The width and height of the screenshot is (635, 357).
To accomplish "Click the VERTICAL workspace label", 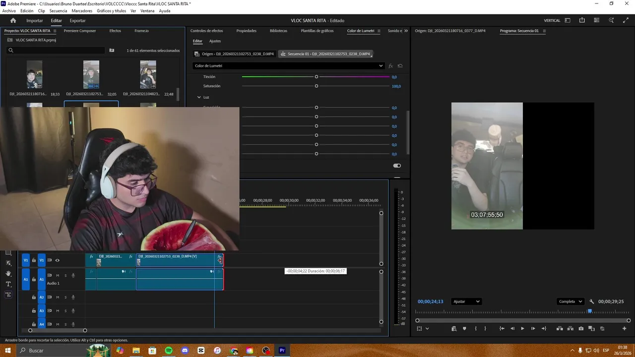I will click(x=552, y=20).
